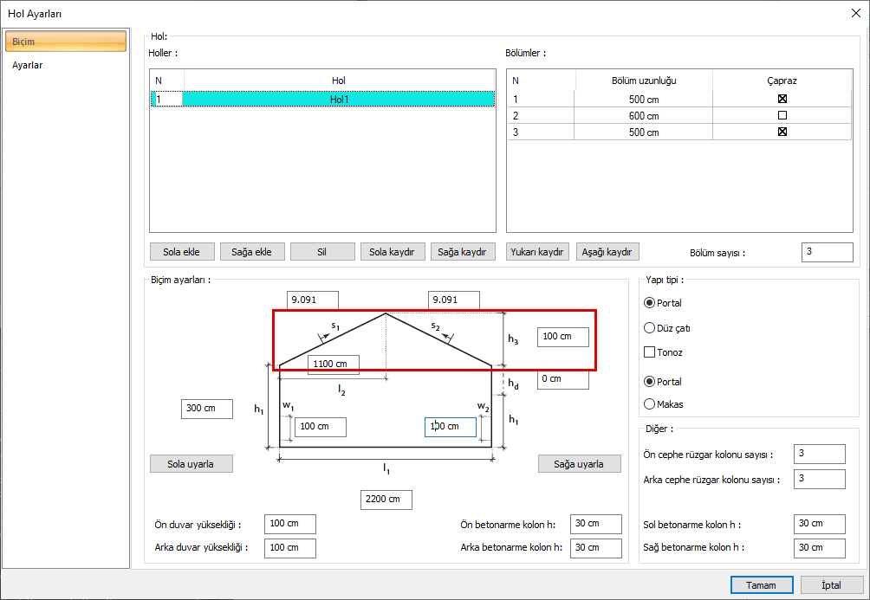Select the Düz çatı radio option

[x=650, y=328]
